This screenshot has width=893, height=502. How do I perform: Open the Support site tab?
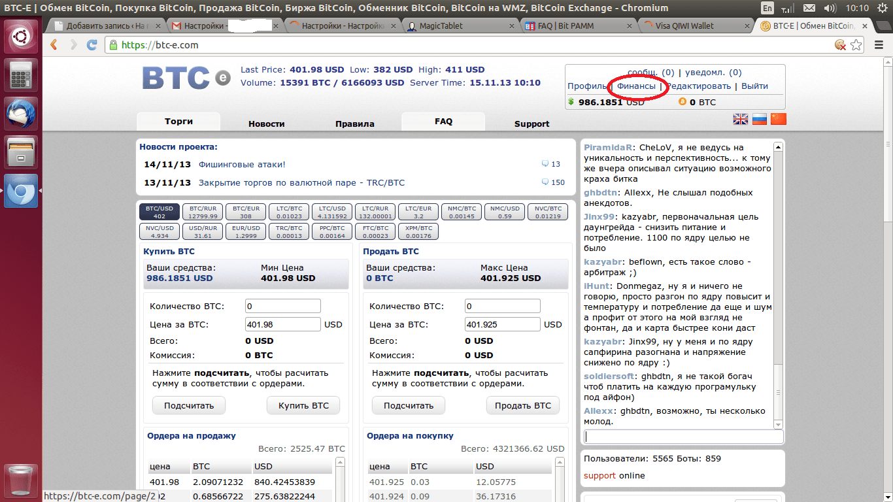[531, 124]
